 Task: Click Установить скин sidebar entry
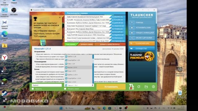142,28
